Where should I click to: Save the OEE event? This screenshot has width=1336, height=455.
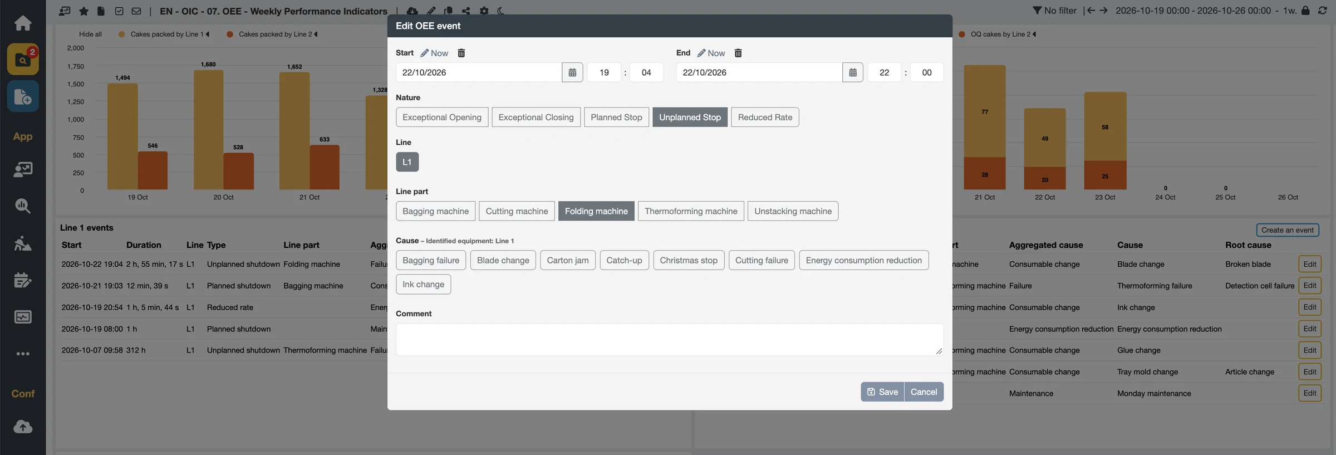coord(882,392)
